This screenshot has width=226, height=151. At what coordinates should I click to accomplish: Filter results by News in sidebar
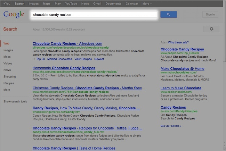(x=7, y=70)
